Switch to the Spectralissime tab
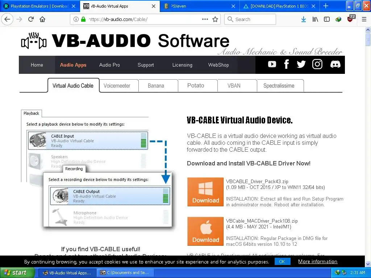This screenshot has height=278, width=371. (279, 85)
